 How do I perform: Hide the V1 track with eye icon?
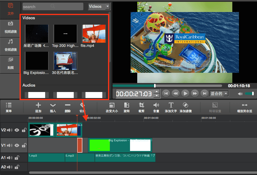[x=17, y=145]
